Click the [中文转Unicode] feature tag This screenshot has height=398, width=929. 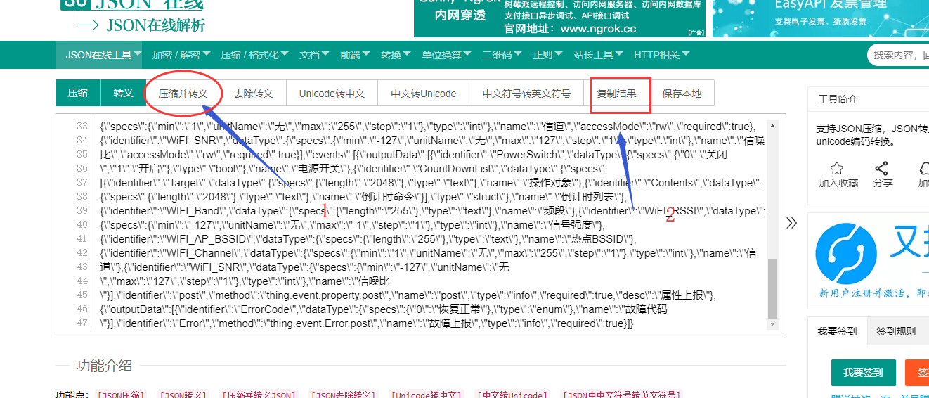[x=512, y=395]
